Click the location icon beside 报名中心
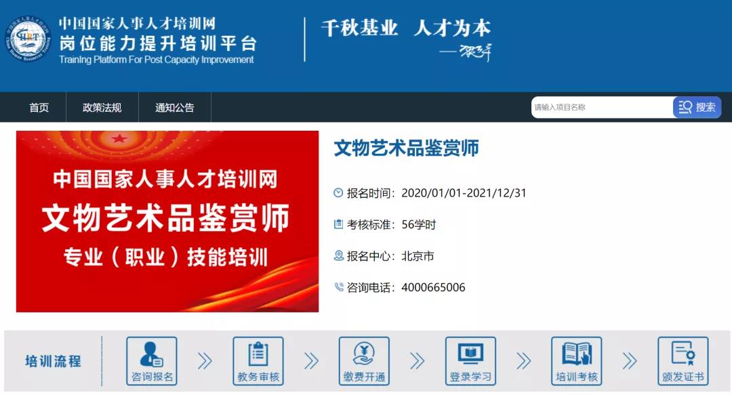This screenshot has height=395, width=732. click(338, 255)
